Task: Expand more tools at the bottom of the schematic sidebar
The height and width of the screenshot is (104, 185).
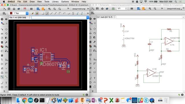Action: click(92, 91)
